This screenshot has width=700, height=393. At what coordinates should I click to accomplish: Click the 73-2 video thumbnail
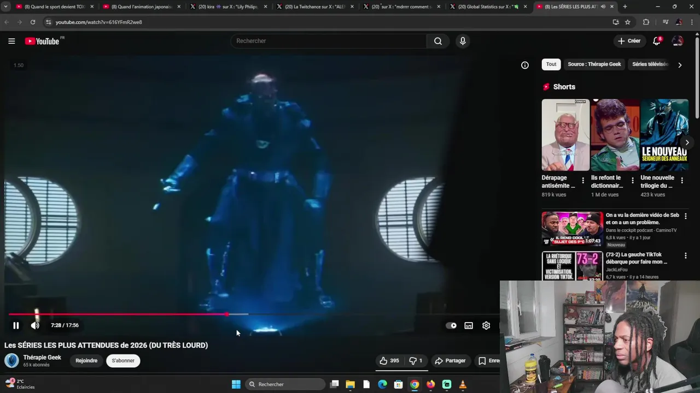572,266
